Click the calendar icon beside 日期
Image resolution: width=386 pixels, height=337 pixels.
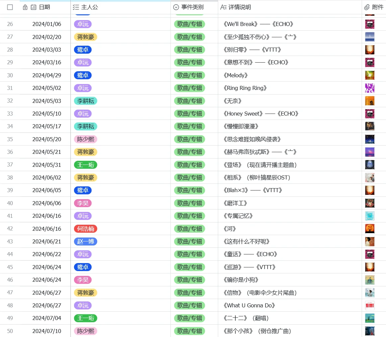[x=33, y=7]
